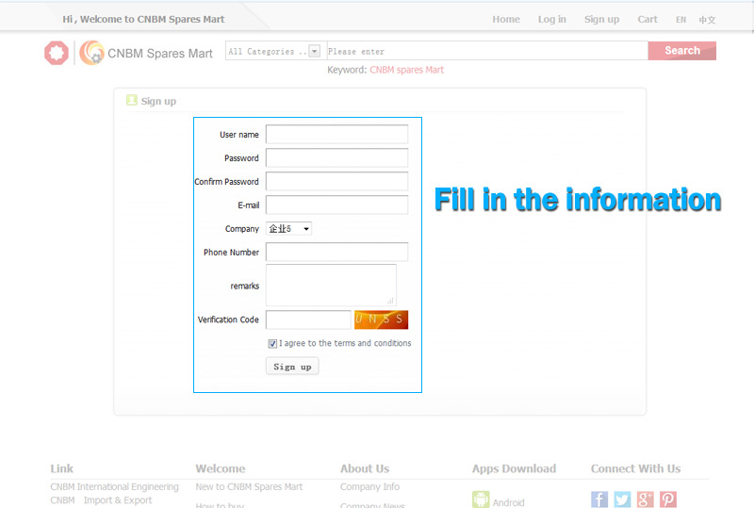754x508 pixels.
Task: Click the Android label text
Action: tap(508, 502)
